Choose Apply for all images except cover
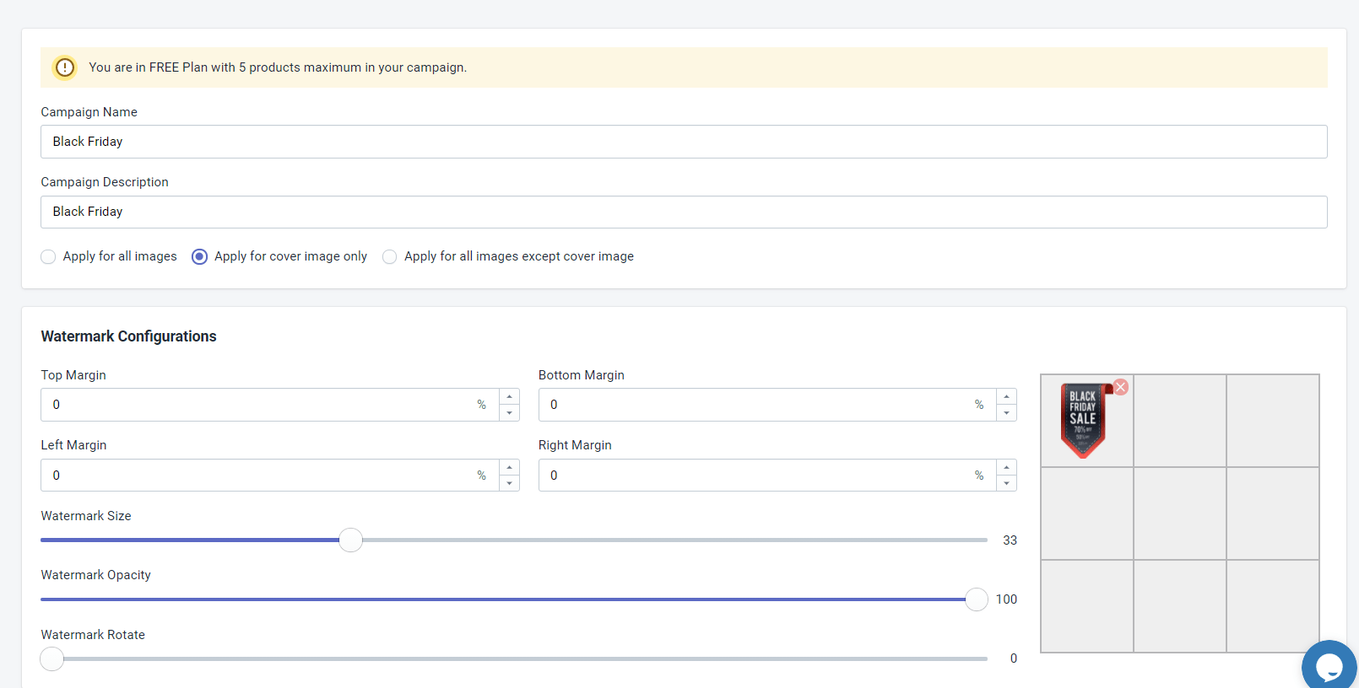The image size is (1359, 688). (390, 257)
